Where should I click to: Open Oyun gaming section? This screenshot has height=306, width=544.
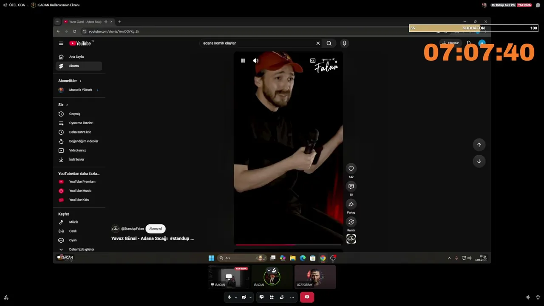click(79, 241)
